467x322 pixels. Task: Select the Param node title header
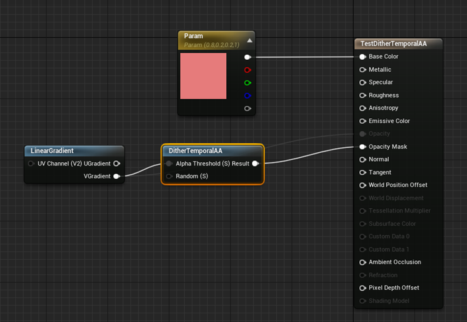[x=217, y=40]
